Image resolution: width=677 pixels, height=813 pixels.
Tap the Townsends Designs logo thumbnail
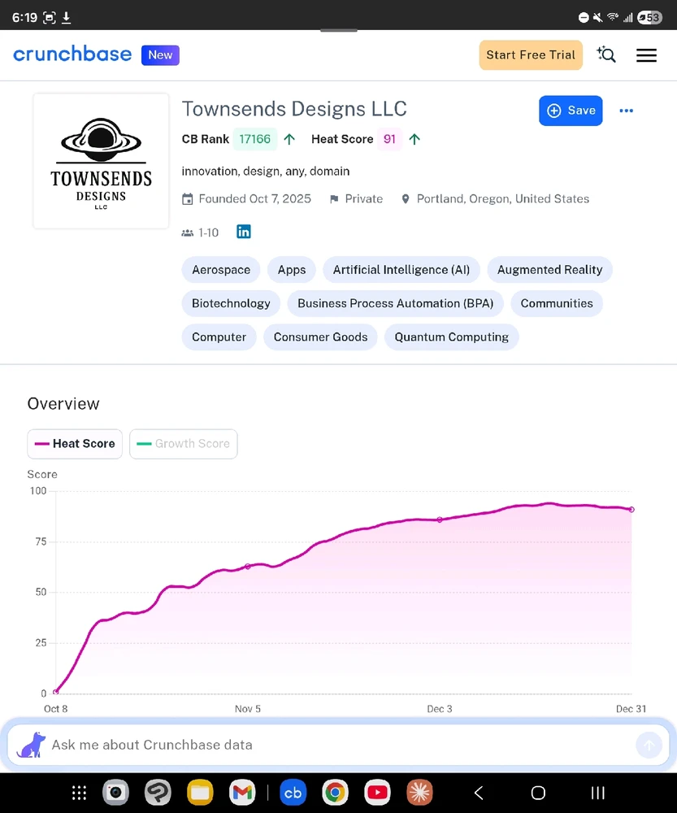pyautogui.click(x=101, y=161)
